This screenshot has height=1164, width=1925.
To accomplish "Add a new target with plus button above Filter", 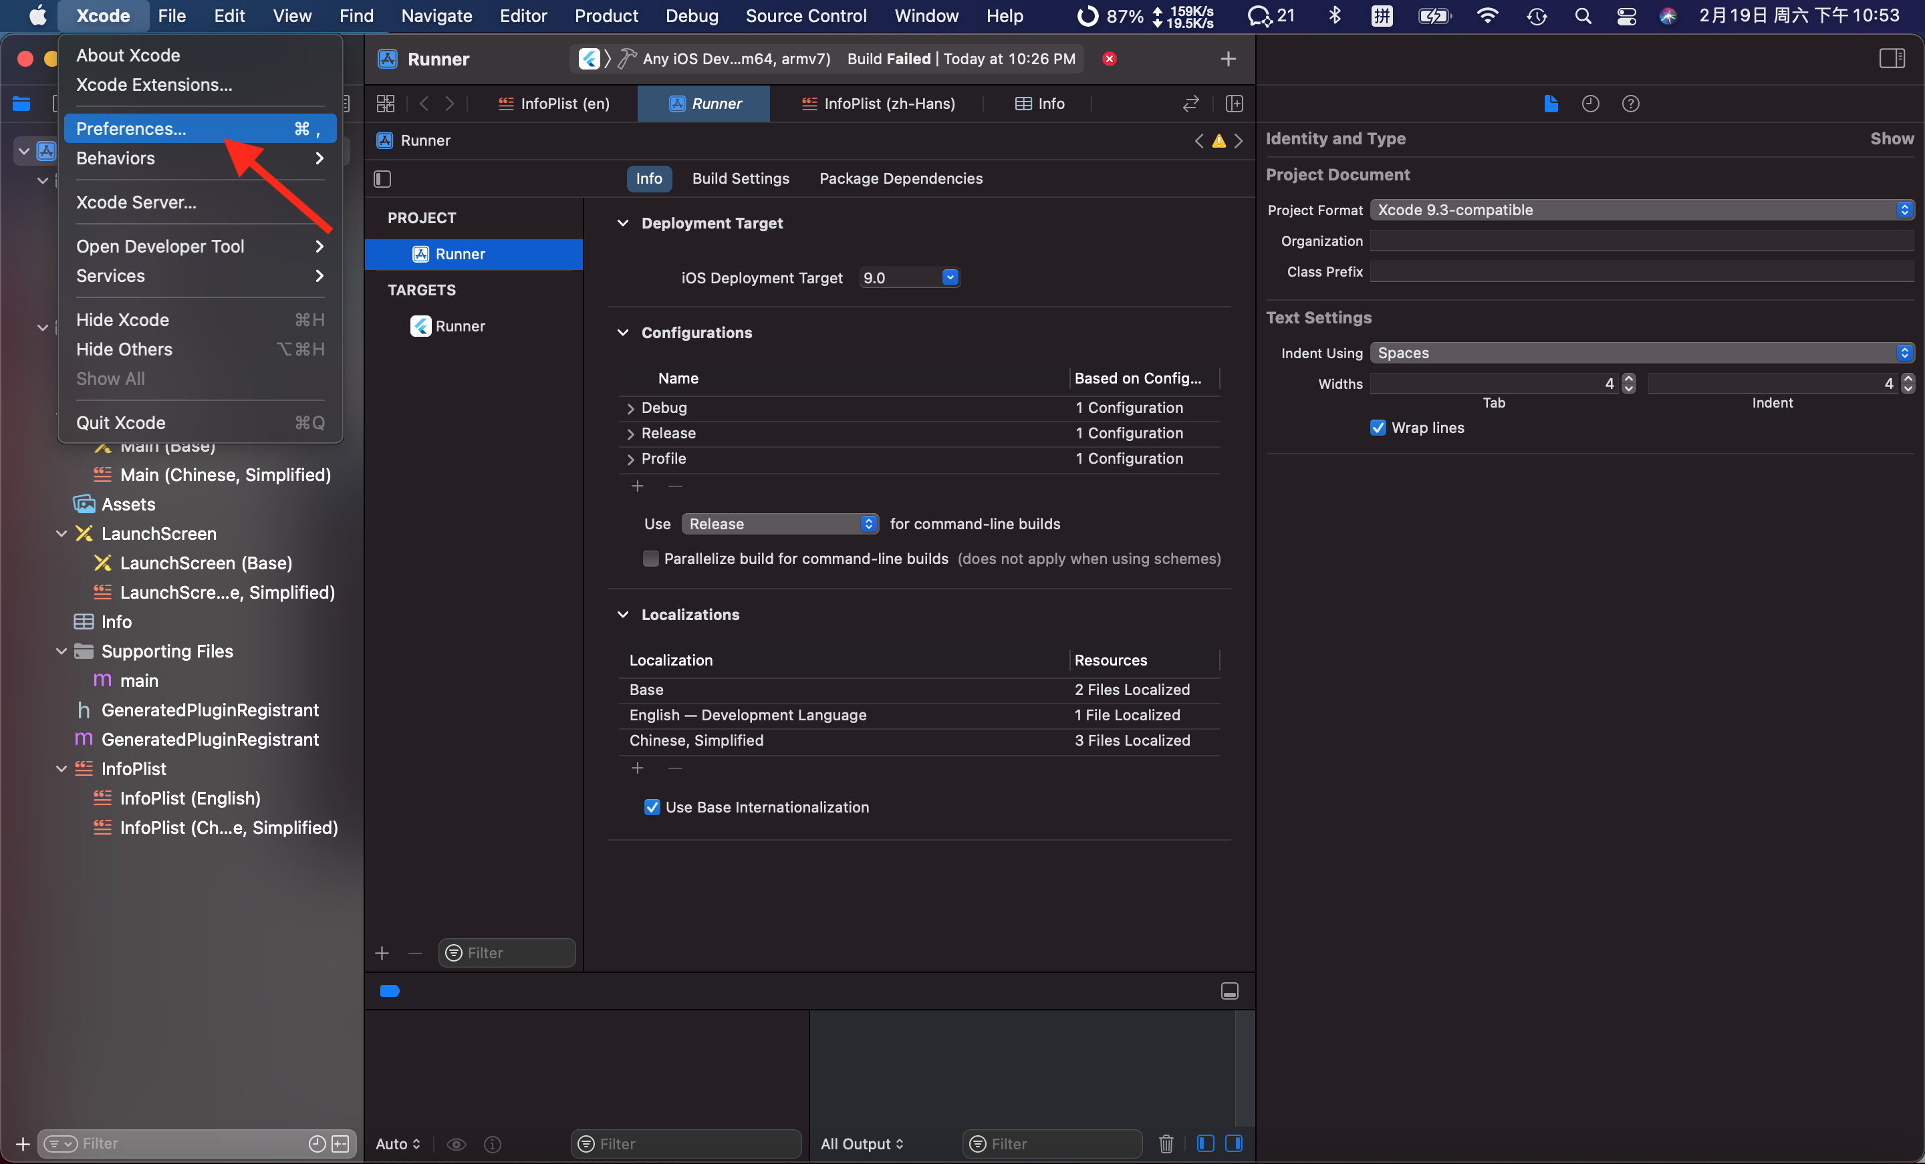I will (382, 953).
